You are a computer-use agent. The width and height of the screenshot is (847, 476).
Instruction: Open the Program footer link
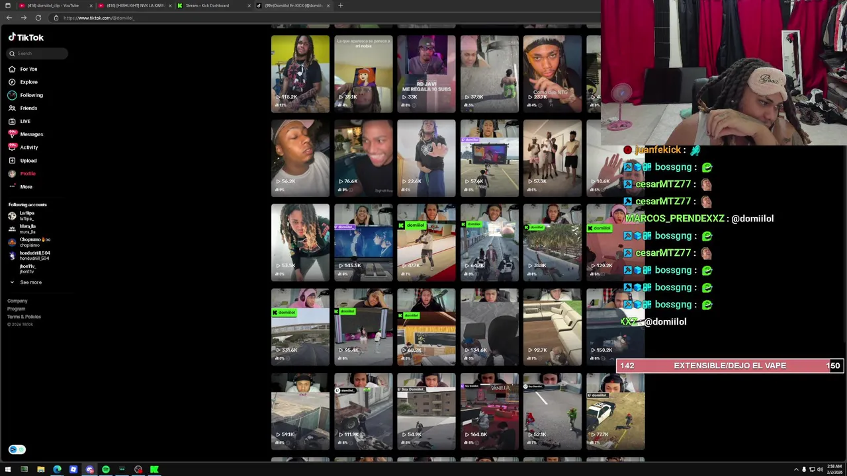point(17,309)
